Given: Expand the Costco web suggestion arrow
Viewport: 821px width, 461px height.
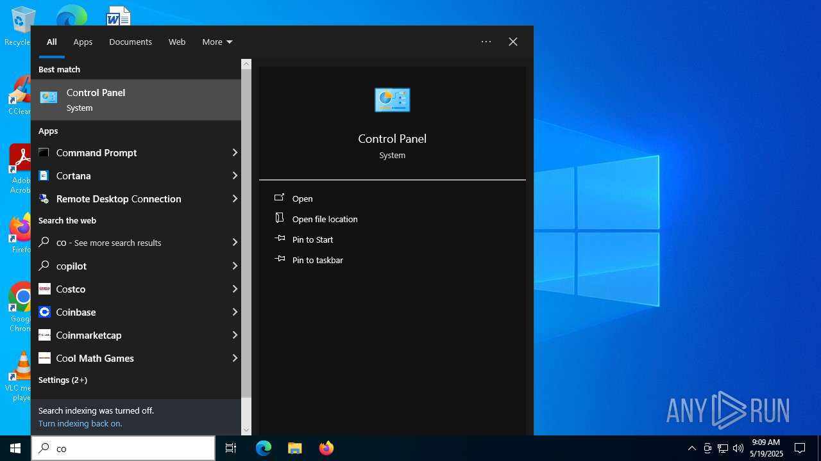Looking at the screenshot, I should tap(235, 289).
